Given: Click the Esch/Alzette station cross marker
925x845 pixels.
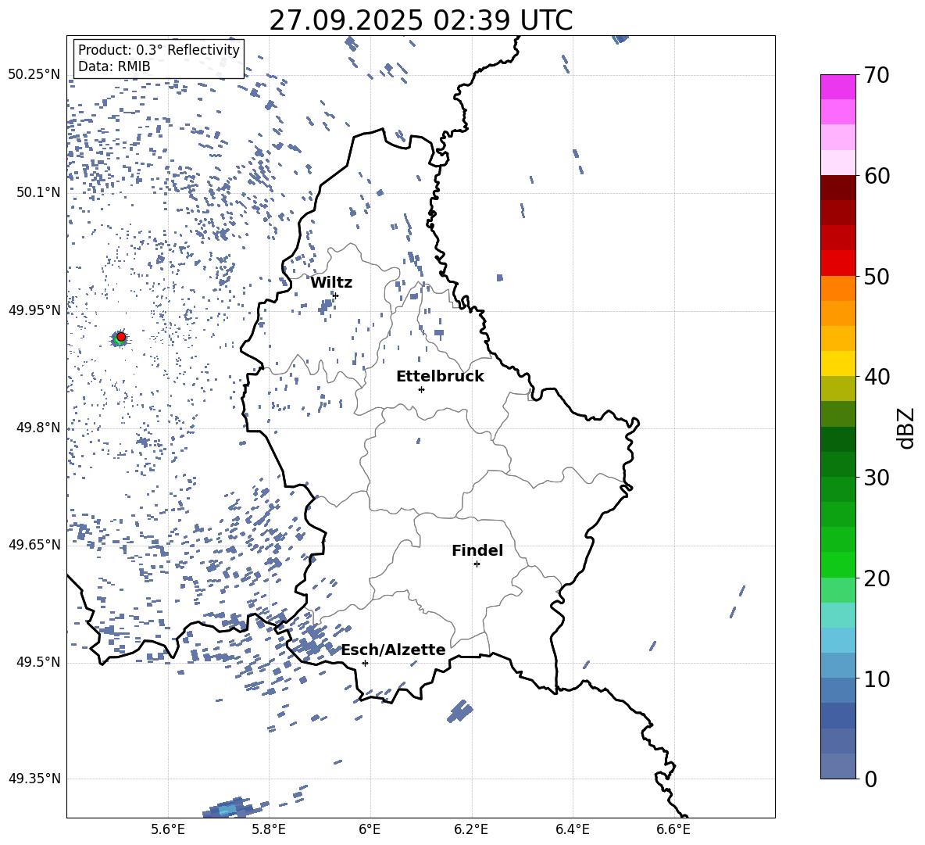Looking at the screenshot, I should click(365, 663).
